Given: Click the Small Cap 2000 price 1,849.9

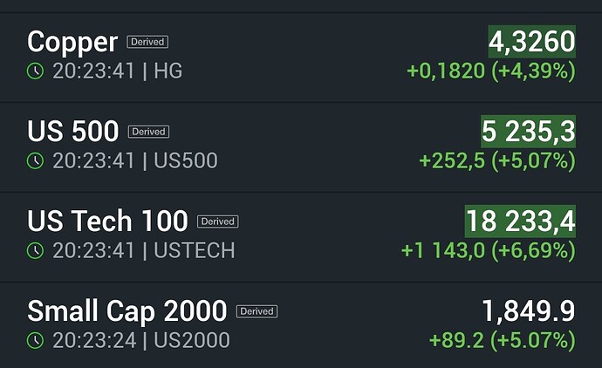Looking at the screenshot, I should [529, 310].
